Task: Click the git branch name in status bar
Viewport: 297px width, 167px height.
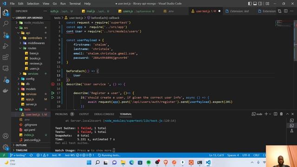Action: pyautogui.click(x=18, y=155)
